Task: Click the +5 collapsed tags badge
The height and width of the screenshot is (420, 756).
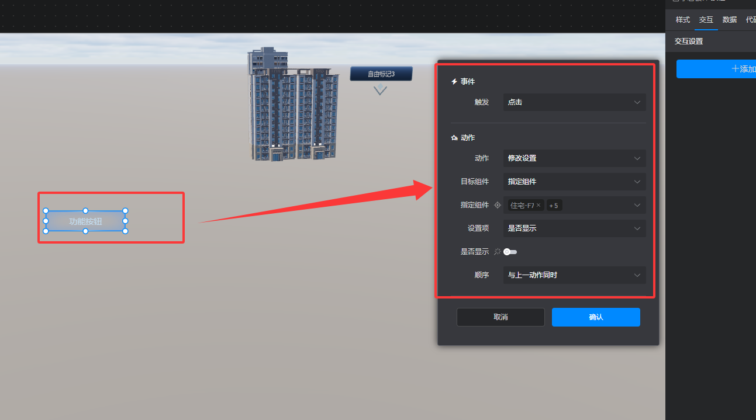Action: tap(554, 205)
